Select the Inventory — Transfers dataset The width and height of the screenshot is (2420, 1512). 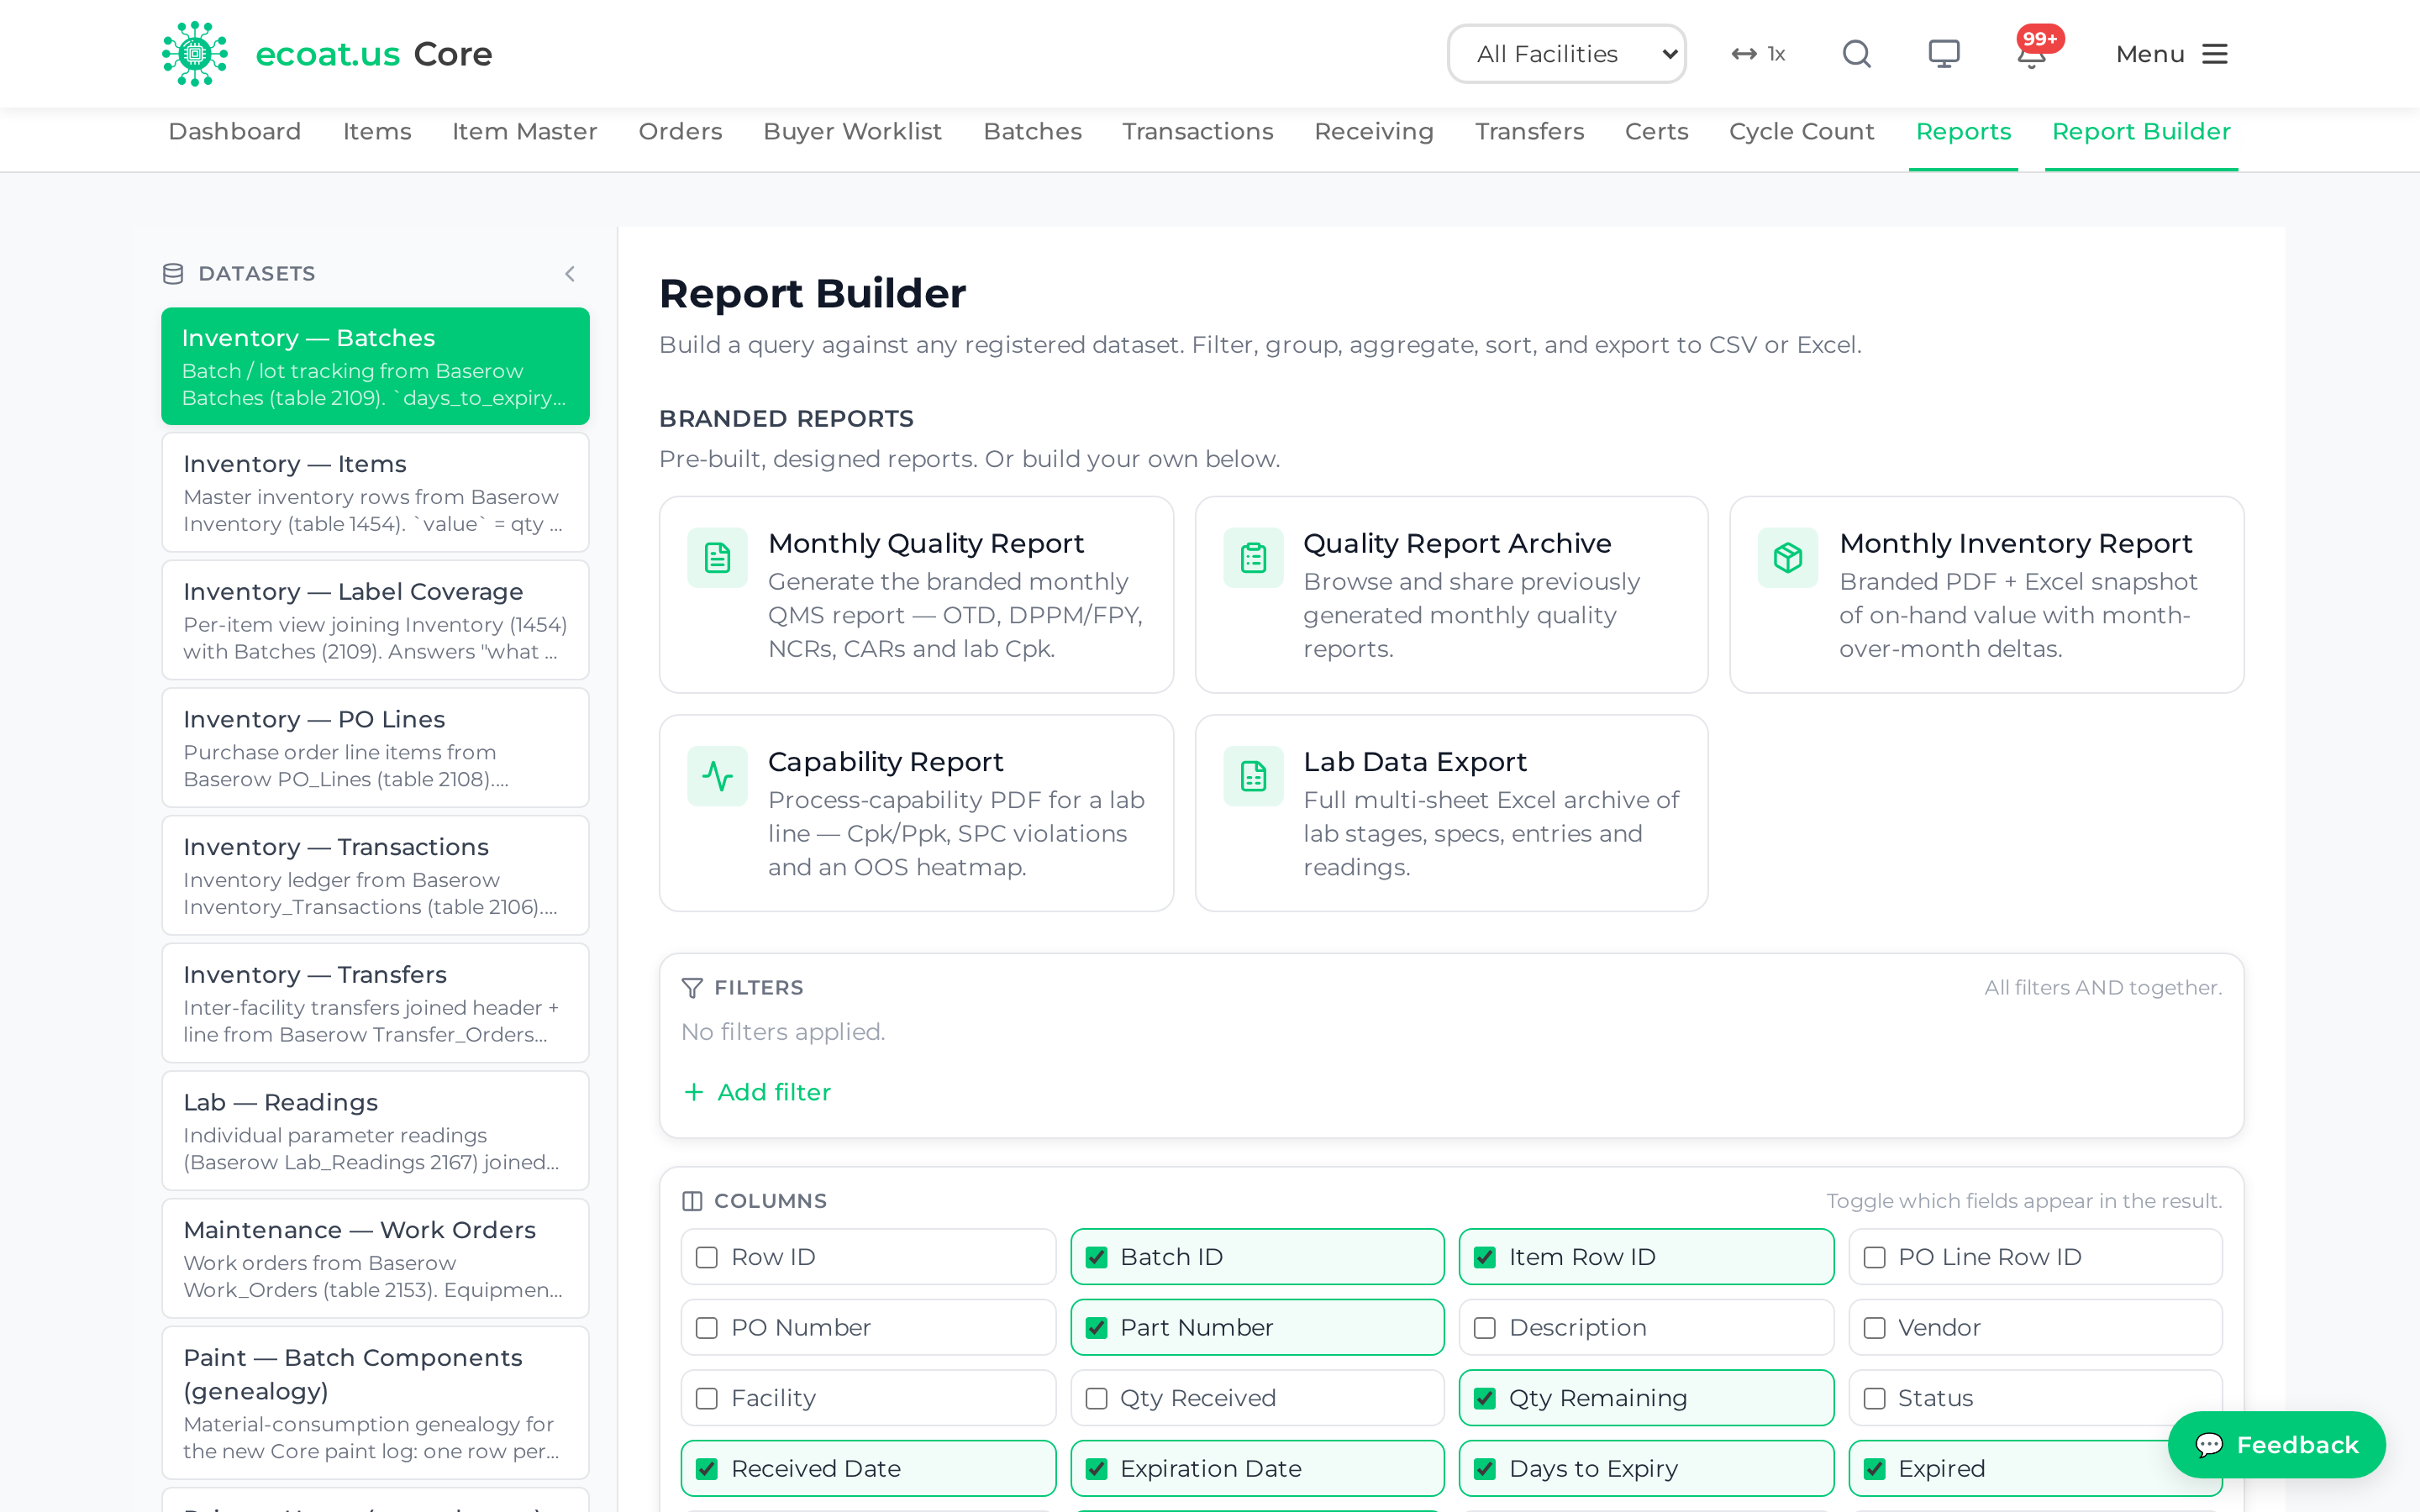tap(375, 1003)
